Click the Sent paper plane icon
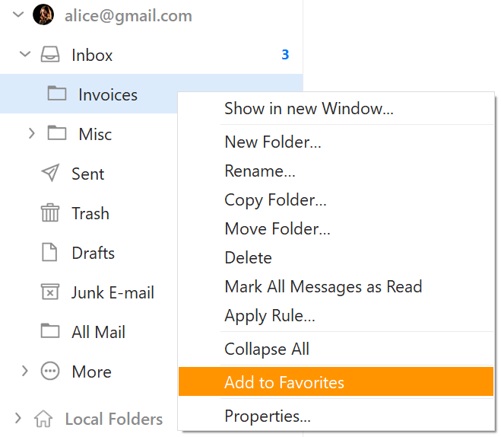The height and width of the screenshot is (437, 501). coord(50,173)
